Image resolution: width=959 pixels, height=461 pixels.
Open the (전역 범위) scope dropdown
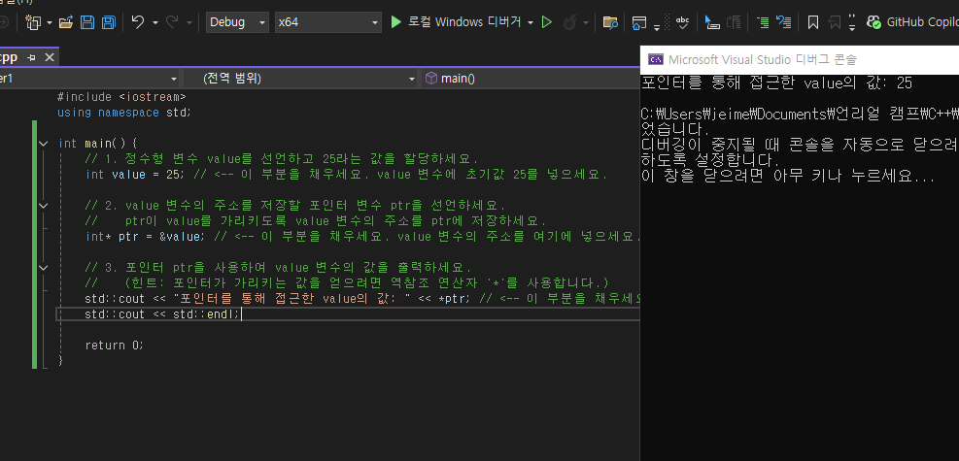coord(300,79)
